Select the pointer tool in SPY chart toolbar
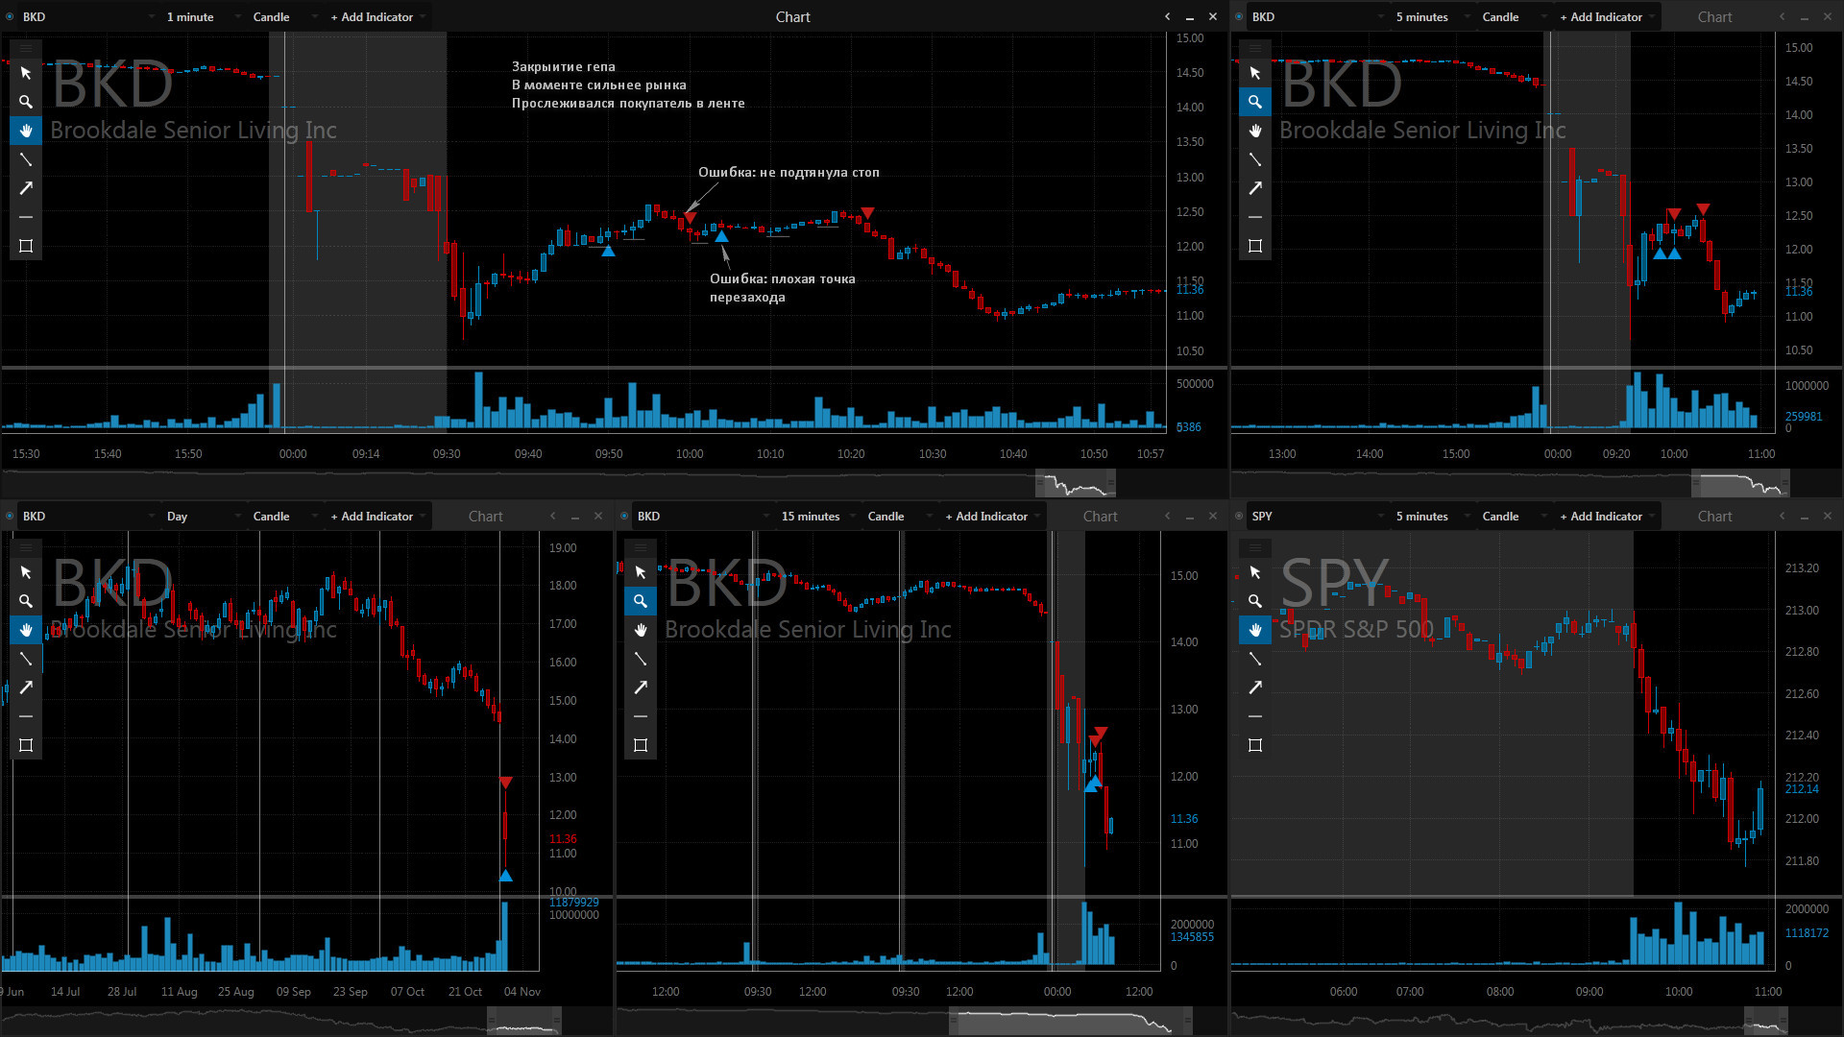The width and height of the screenshot is (1844, 1037). coord(1255,572)
